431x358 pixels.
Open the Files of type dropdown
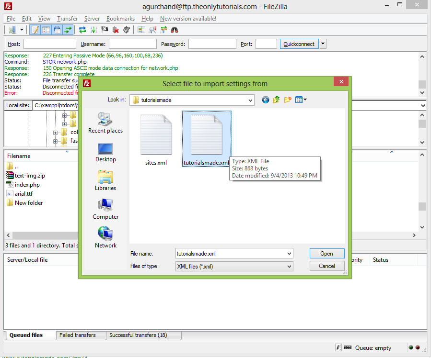289,266
